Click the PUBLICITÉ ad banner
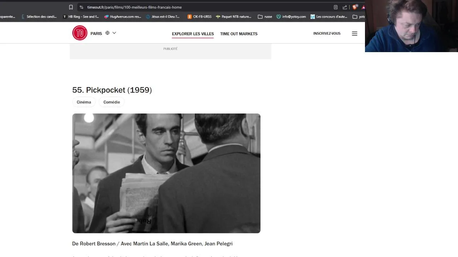 pyautogui.click(x=170, y=51)
